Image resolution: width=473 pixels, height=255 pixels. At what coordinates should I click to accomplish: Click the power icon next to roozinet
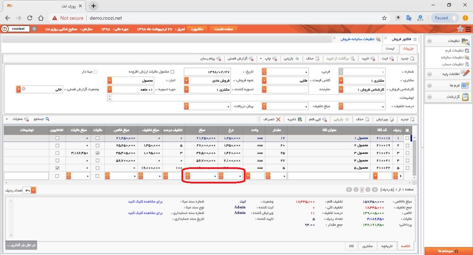pos(5,29)
